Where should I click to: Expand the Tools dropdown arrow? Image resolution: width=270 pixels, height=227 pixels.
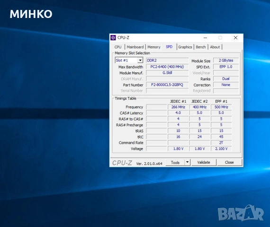(187, 162)
